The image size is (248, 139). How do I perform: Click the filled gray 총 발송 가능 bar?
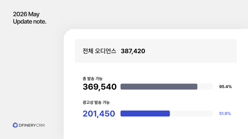[159, 87]
